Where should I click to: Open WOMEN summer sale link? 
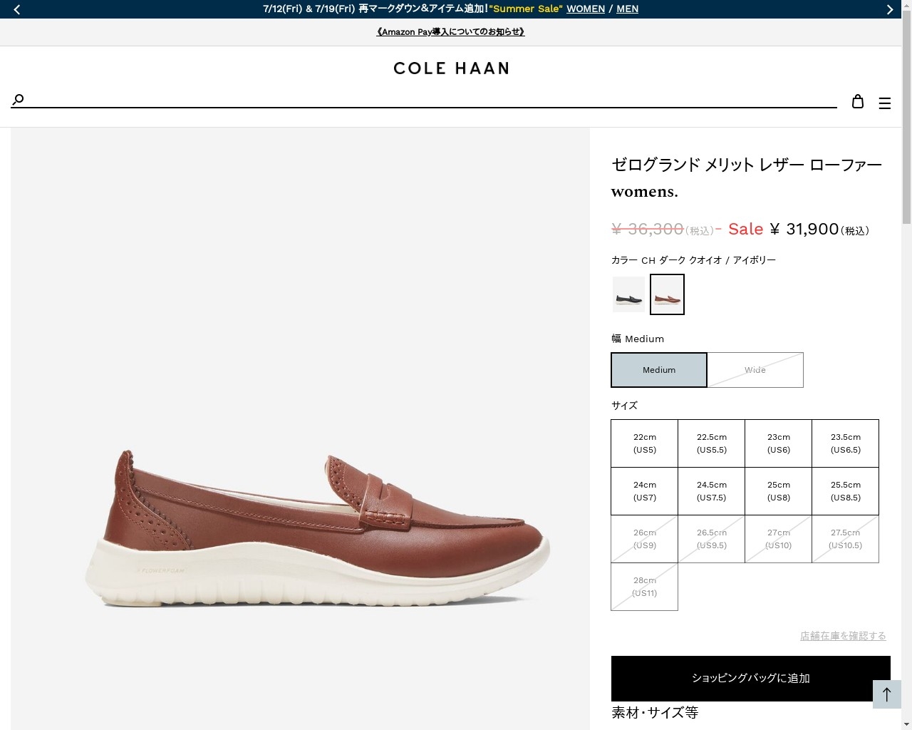pos(586,9)
